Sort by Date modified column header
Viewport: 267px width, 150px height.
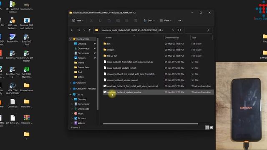click(x=172, y=37)
